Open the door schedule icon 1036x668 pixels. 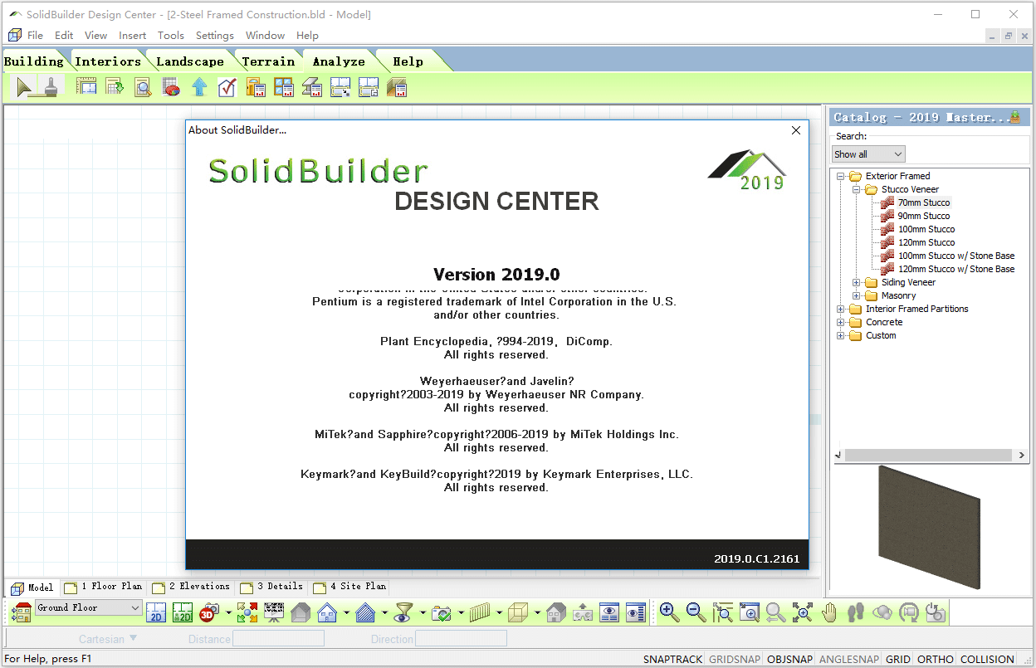tap(256, 87)
